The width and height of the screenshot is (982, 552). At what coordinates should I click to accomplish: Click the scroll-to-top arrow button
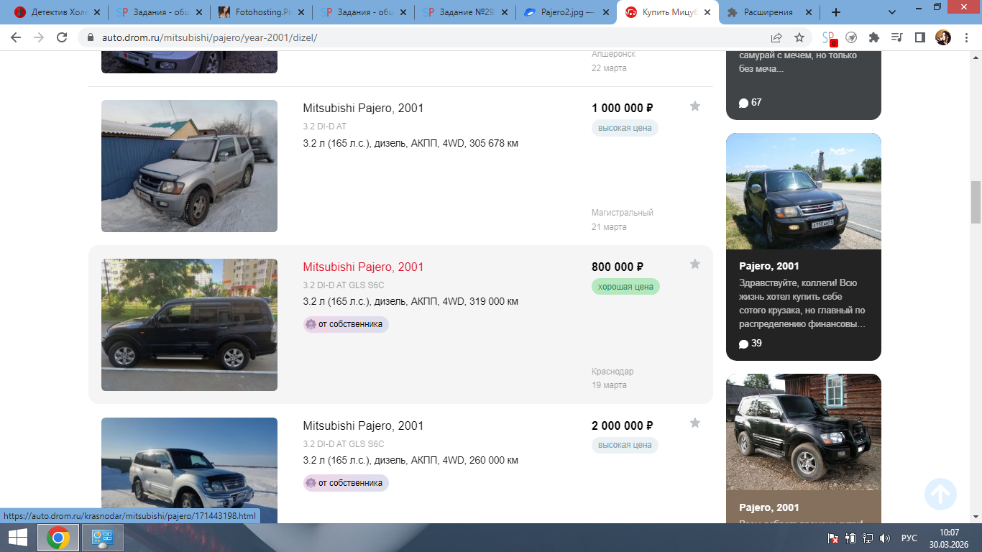[940, 494]
